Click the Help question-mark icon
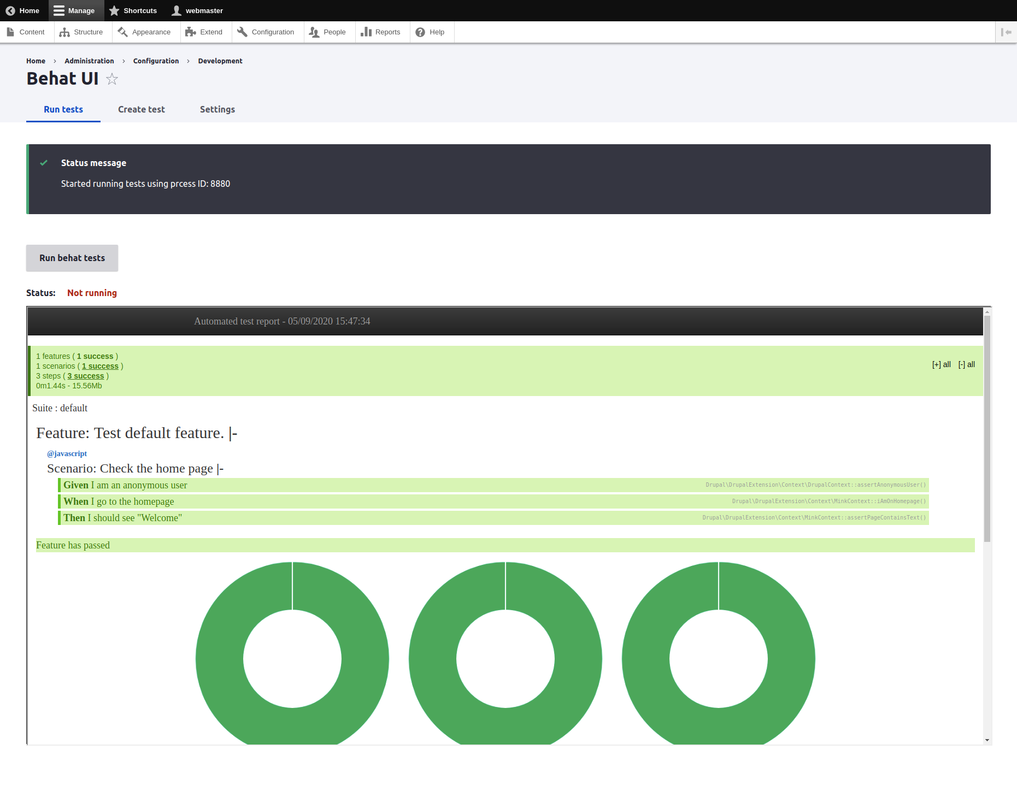The height and width of the screenshot is (797, 1017). [419, 32]
